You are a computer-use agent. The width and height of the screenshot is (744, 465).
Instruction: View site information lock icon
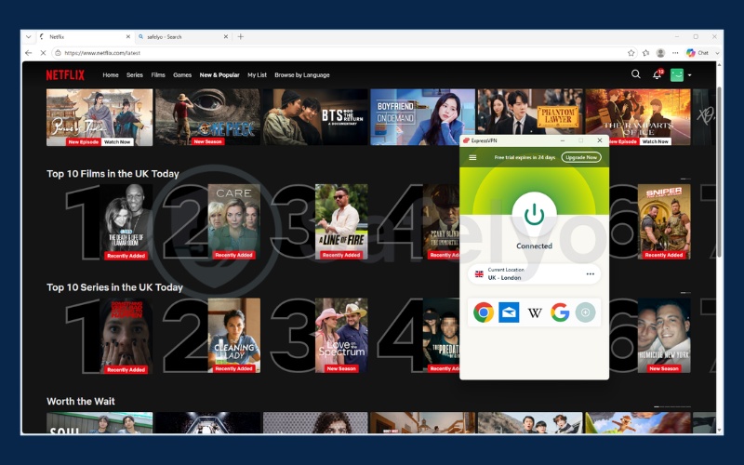click(x=58, y=53)
